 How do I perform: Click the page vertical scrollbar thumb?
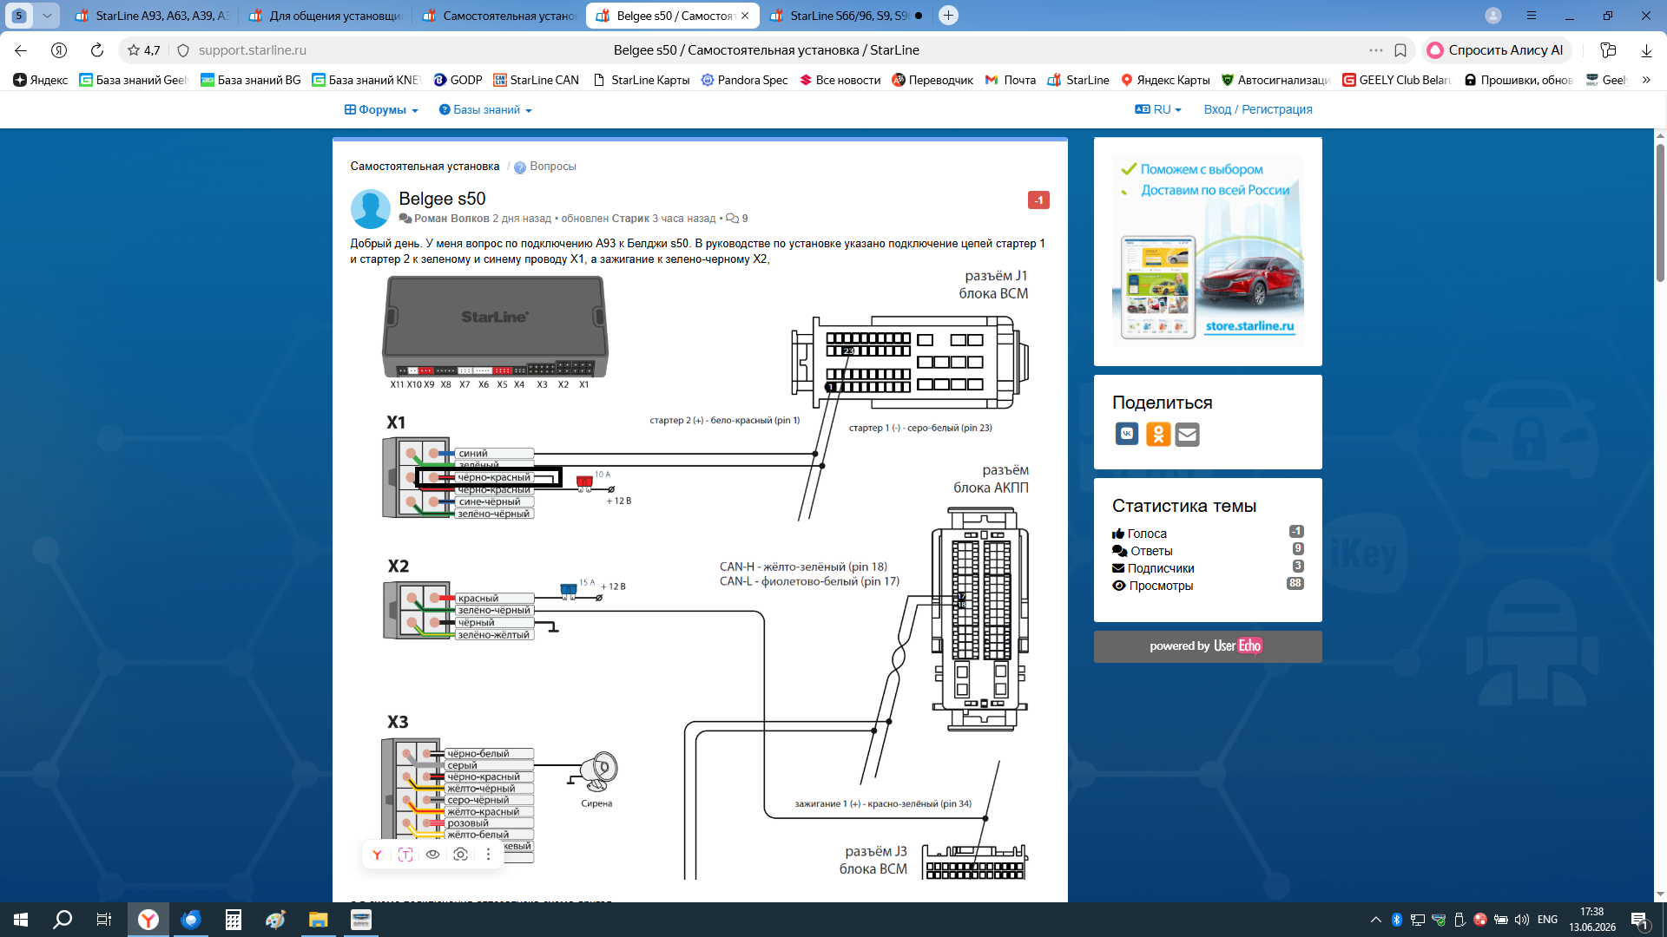[x=1660, y=213]
